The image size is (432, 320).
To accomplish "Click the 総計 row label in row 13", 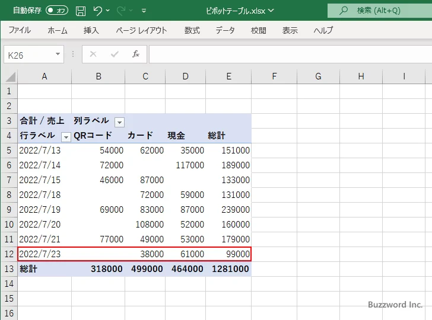I will tap(45, 269).
